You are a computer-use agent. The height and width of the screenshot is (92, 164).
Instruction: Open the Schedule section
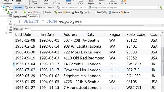(113, 2)
